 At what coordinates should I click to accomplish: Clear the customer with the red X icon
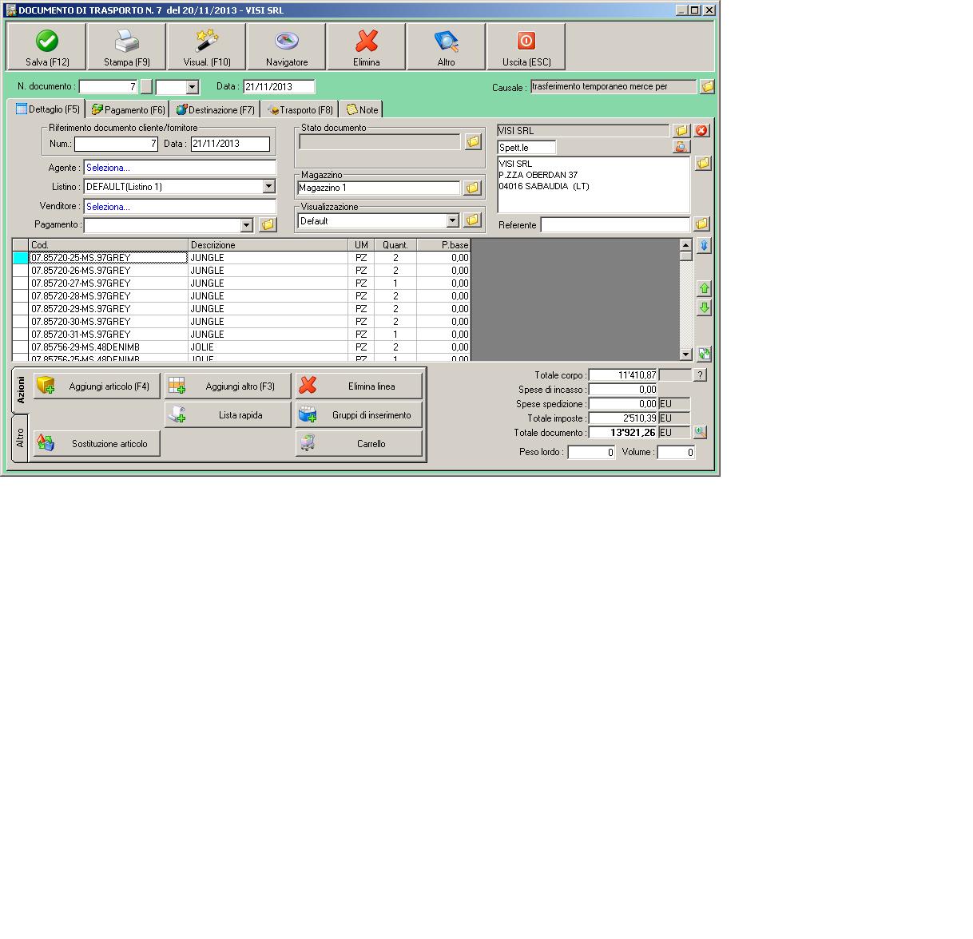pyautogui.click(x=701, y=130)
